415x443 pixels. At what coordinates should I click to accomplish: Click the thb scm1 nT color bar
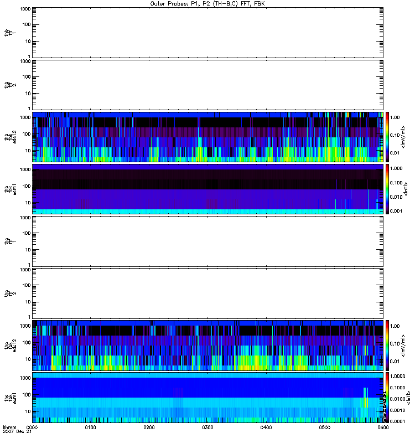388,189
